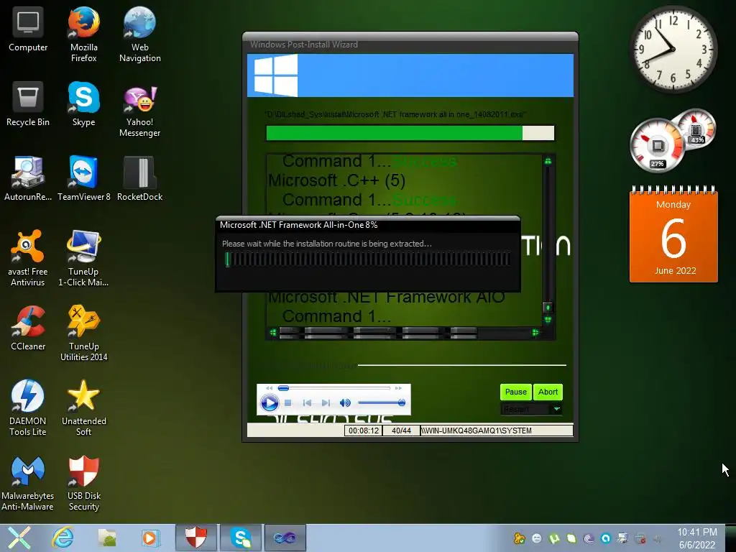This screenshot has width=736, height=552.
Task: Launch avast! Free Antivirus
Action: click(x=28, y=259)
